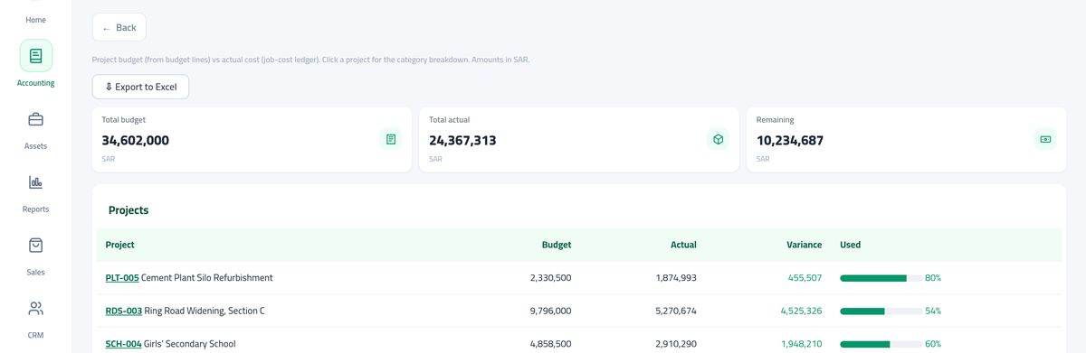Click actual cell 5,270,674
Viewport: 1086px width, 353px height.
click(x=675, y=311)
